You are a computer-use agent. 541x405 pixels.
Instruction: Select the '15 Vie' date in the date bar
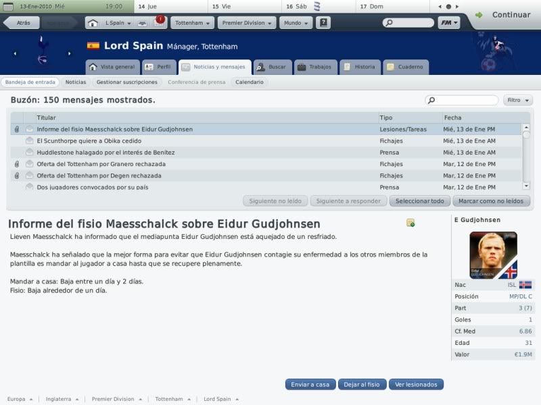[245, 7]
